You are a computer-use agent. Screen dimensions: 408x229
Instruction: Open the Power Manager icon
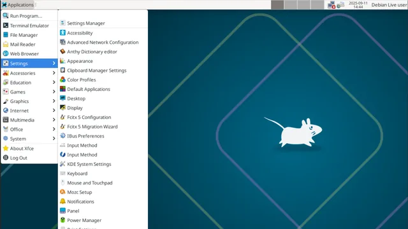point(62,220)
